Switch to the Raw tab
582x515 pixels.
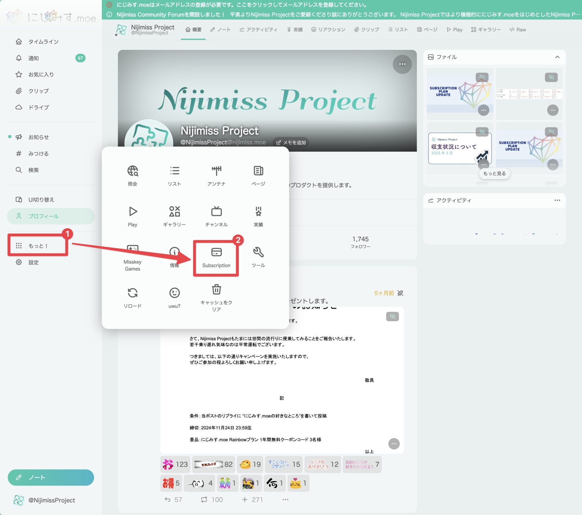[x=518, y=29]
